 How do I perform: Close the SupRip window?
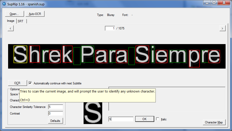pyautogui.click(x=224, y=3)
